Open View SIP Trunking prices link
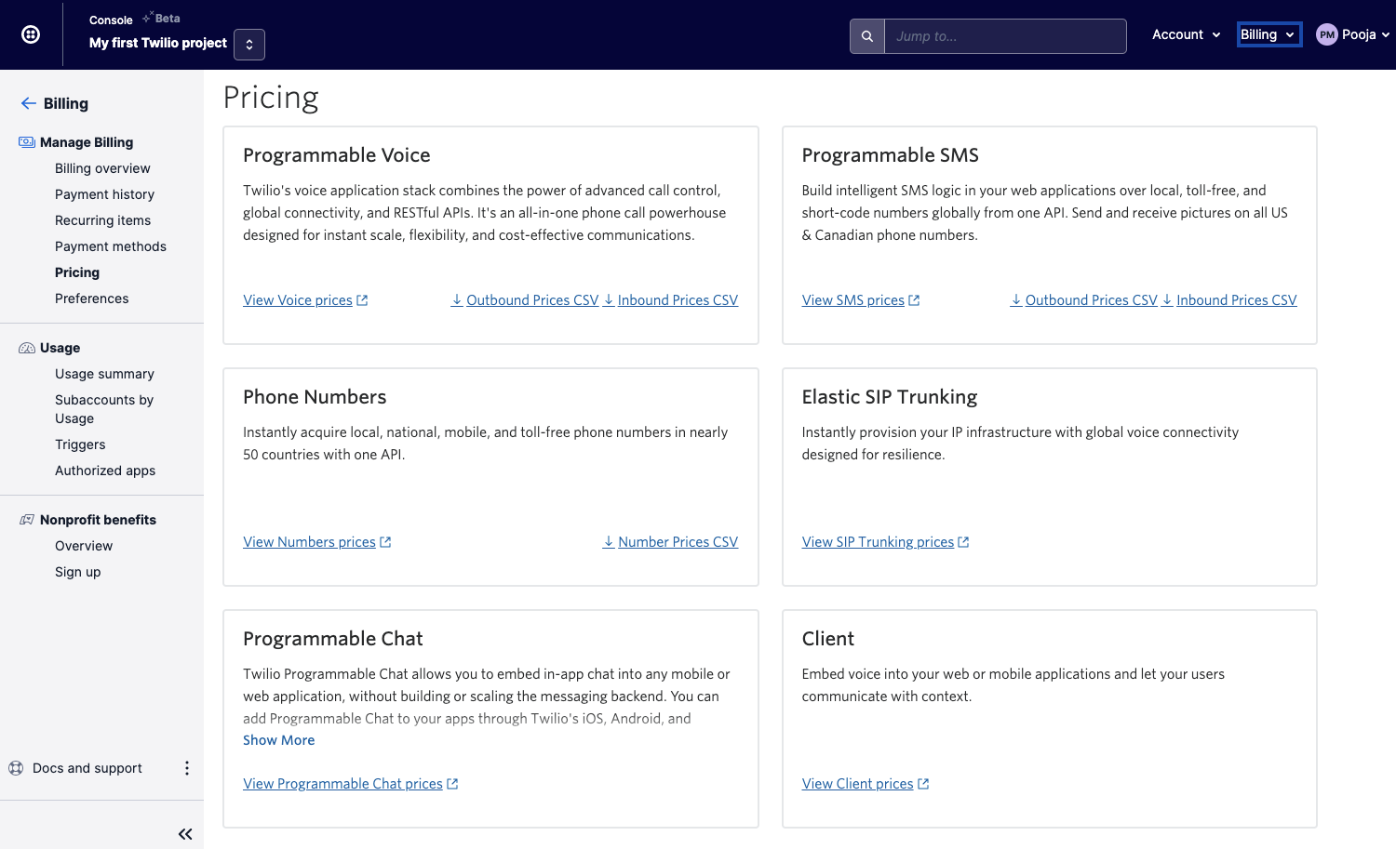This screenshot has height=849, width=1396. 879,542
